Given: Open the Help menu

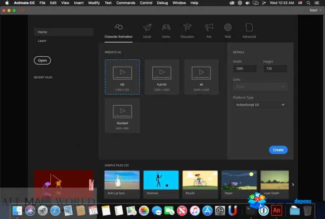Looking at the screenshot, I should coord(194,3).
